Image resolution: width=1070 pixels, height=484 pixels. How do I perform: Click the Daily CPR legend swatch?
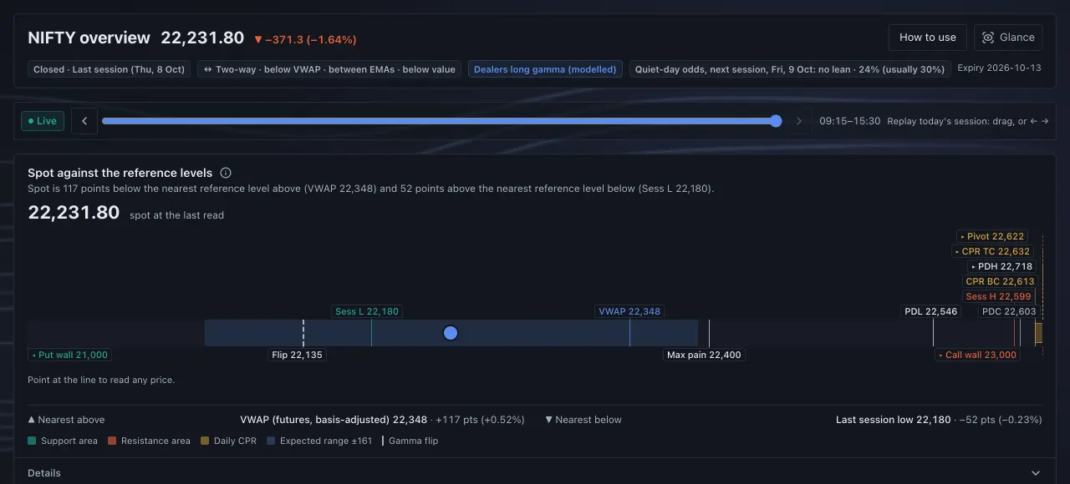[204, 441]
